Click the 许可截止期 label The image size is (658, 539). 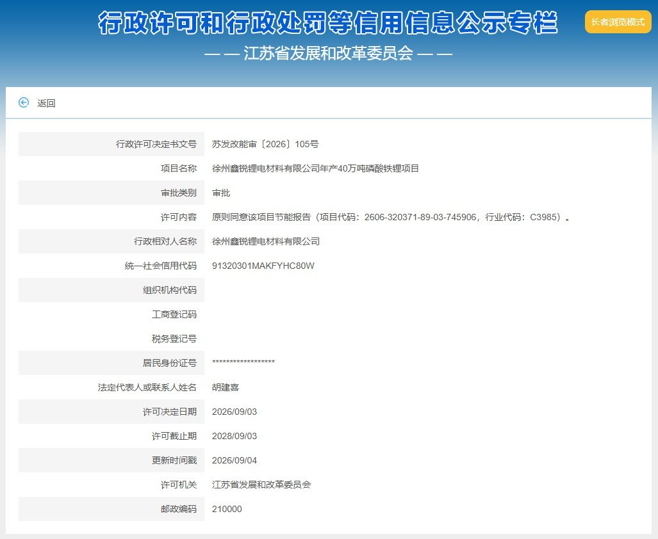click(x=174, y=436)
